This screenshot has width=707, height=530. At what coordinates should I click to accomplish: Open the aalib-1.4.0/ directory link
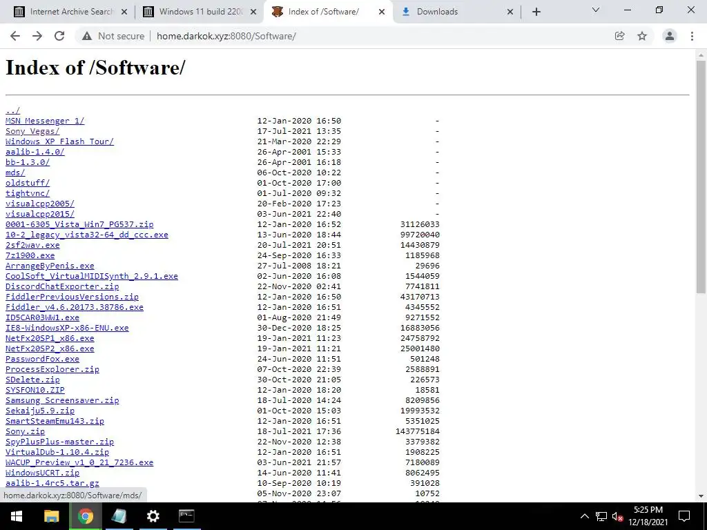35,152
